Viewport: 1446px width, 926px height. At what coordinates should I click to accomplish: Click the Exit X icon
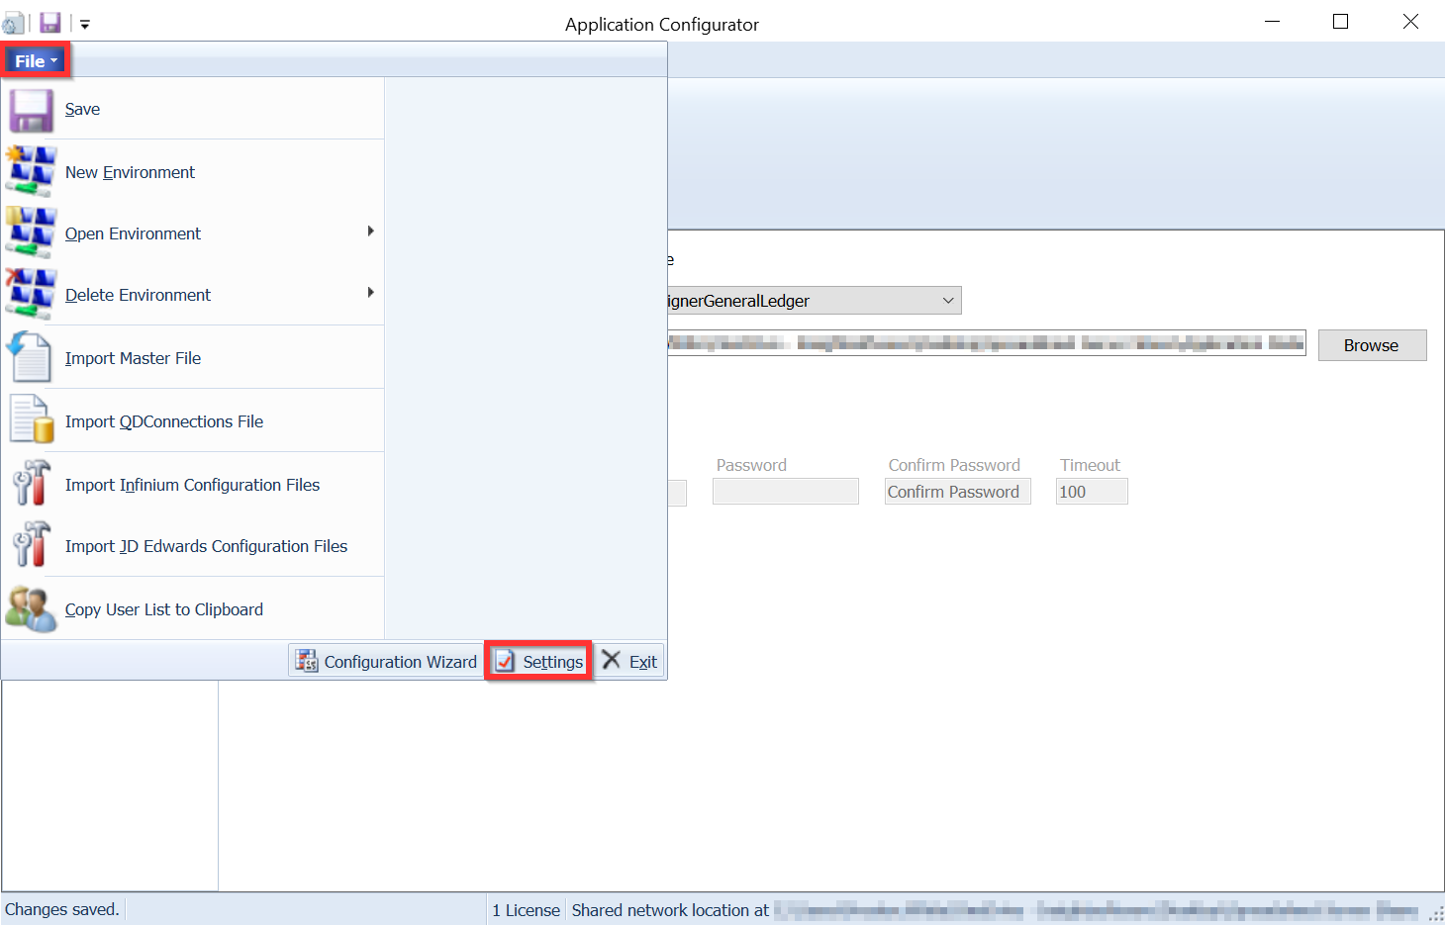coord(612,660)
